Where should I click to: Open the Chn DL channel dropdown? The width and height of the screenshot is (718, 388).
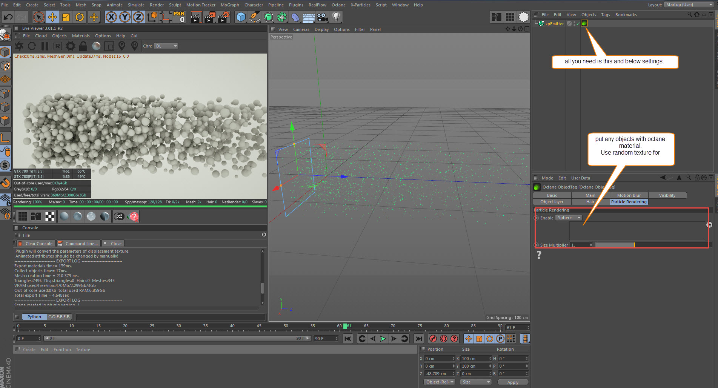tap(166, 46)
